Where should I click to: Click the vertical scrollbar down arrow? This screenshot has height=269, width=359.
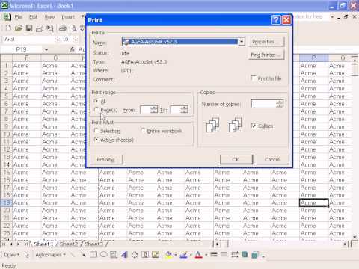(x=355, y=237)
